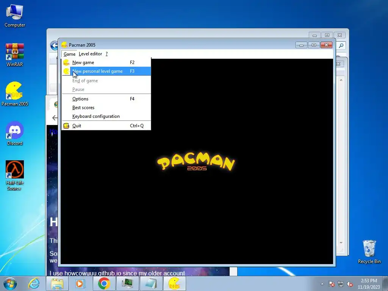Show hidden system tray icons
This screenshot has height=291, width=388.
[x=322, y=284]
